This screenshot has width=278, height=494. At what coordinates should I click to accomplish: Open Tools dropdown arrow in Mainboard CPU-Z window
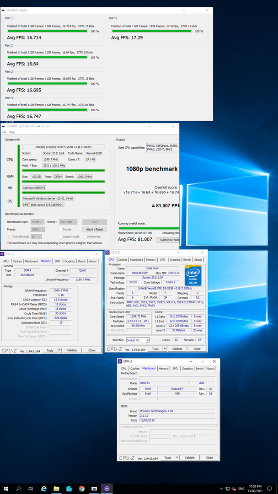pyautogui.click(x=177, y=457)
